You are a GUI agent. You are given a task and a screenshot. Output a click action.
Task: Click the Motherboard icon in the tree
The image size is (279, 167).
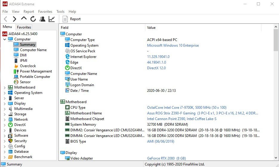[10, 87]
